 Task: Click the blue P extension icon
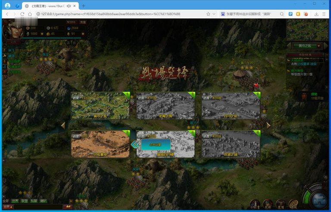(x=290, y=14)
